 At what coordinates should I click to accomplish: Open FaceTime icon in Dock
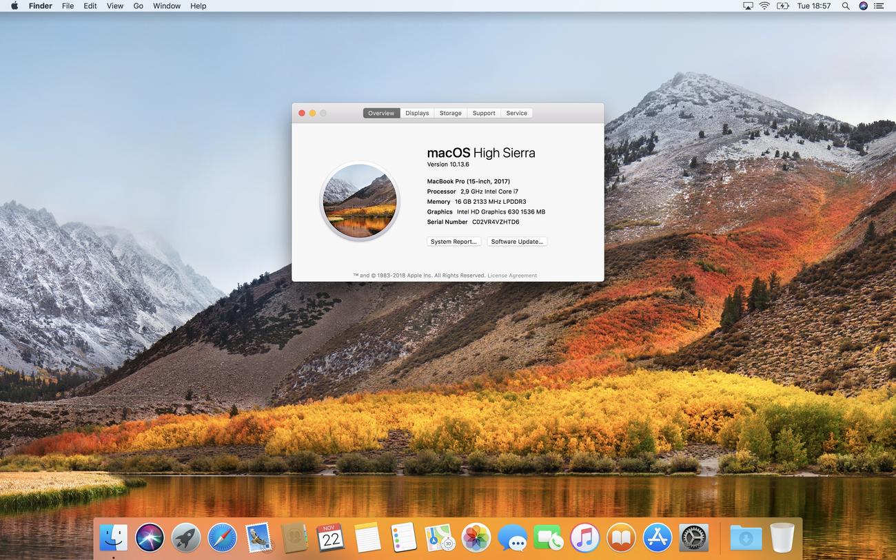pos(549,537)
